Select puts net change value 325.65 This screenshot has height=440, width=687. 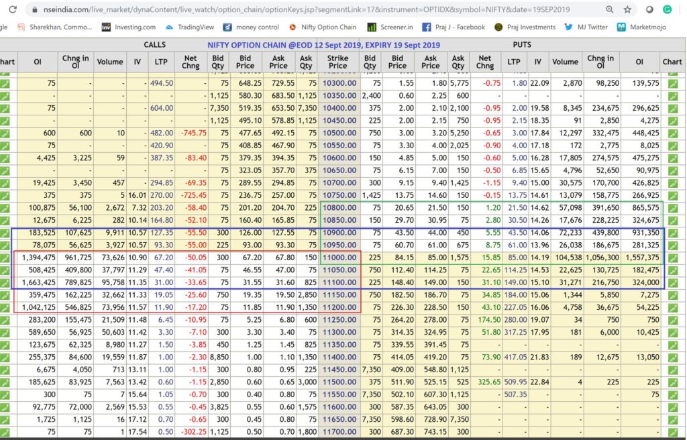tap(489, 382)
